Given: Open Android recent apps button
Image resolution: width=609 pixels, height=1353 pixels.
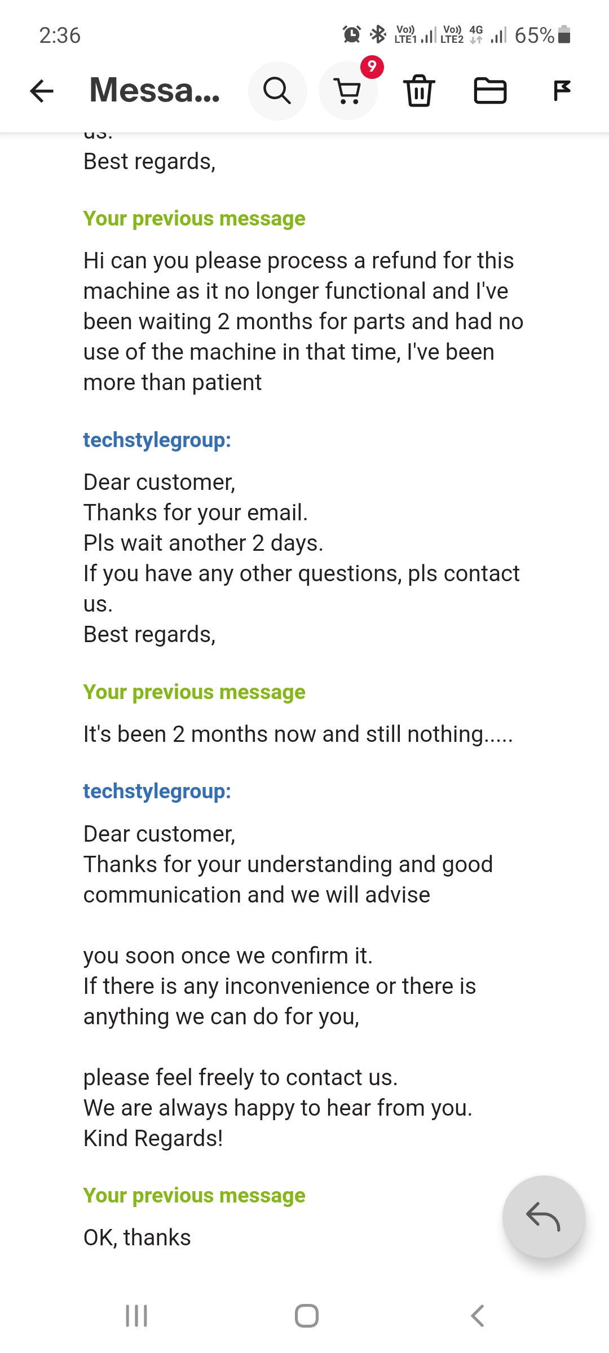Looking at the screenshot, I should [136, 1316].
